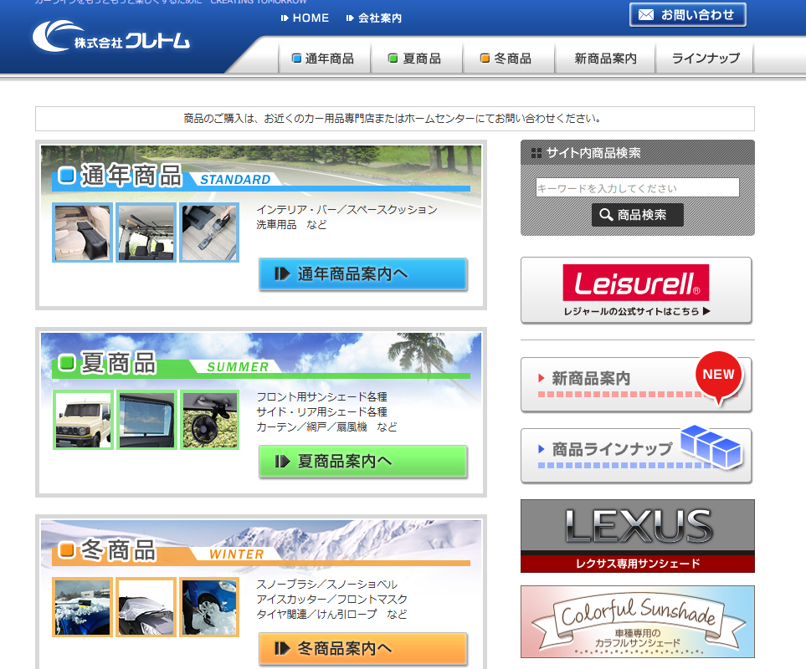
Task: Click the white jeep sunshade thumbnail
Action: [x=83, y=420]
